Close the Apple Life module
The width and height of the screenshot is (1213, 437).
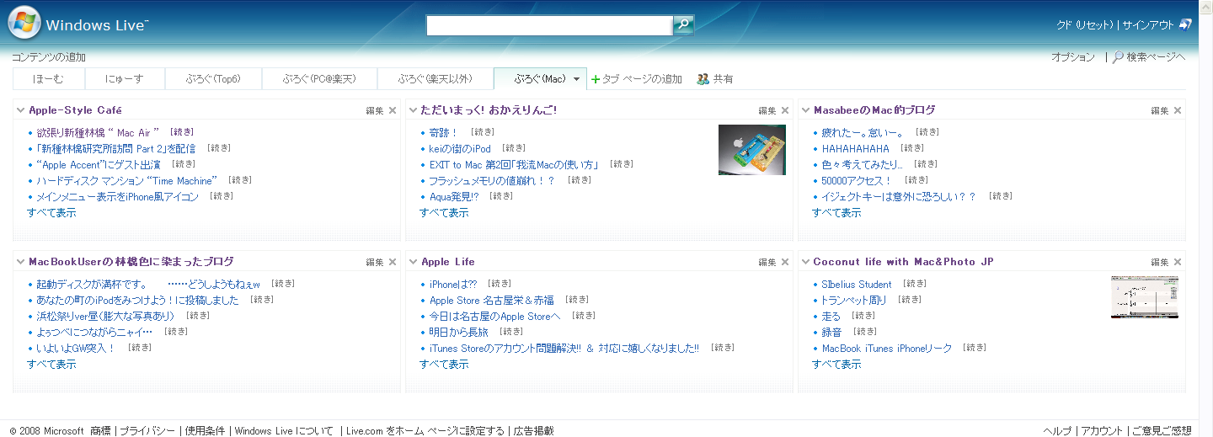click(785, 262)
